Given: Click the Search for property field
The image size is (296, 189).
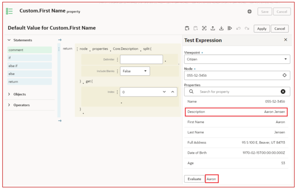Looking at the screenshot, I should pyautogui.click(x=237, y=91).
